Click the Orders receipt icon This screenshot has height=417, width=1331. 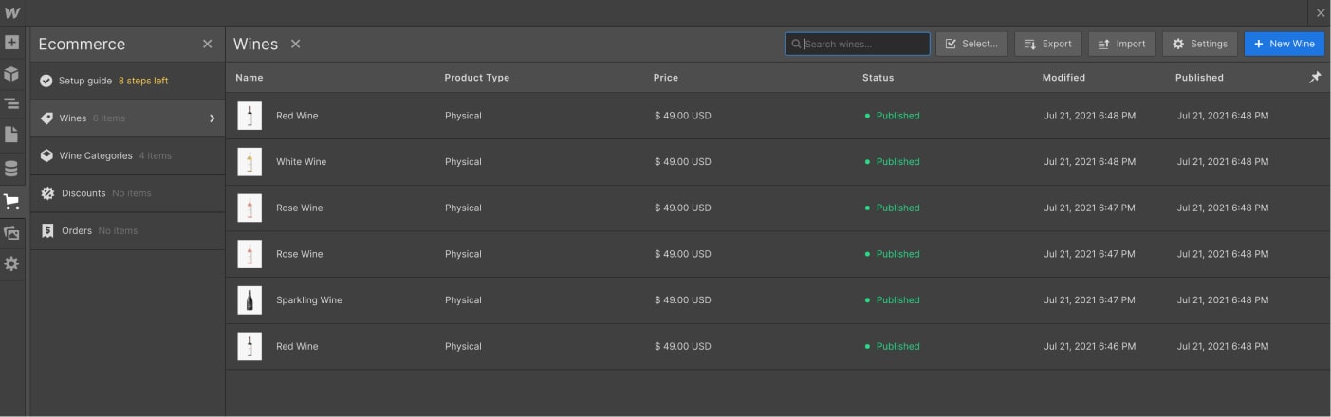pyautogui.click(x=47, y=230)
